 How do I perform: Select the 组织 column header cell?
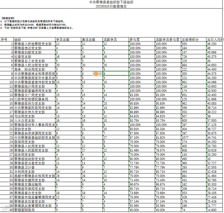tap(34, 39)
